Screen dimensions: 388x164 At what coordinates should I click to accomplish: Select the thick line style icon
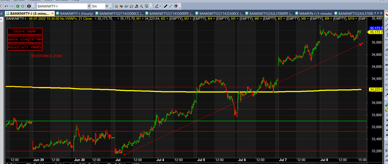(x=165, y=6)
